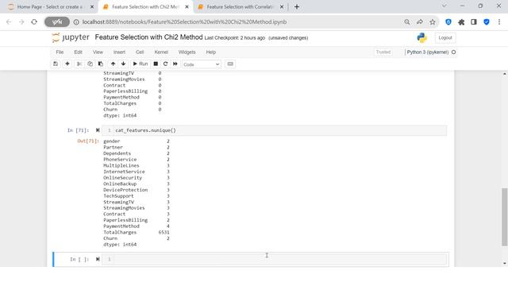Toggle browser side panel icon

[474, 22]
